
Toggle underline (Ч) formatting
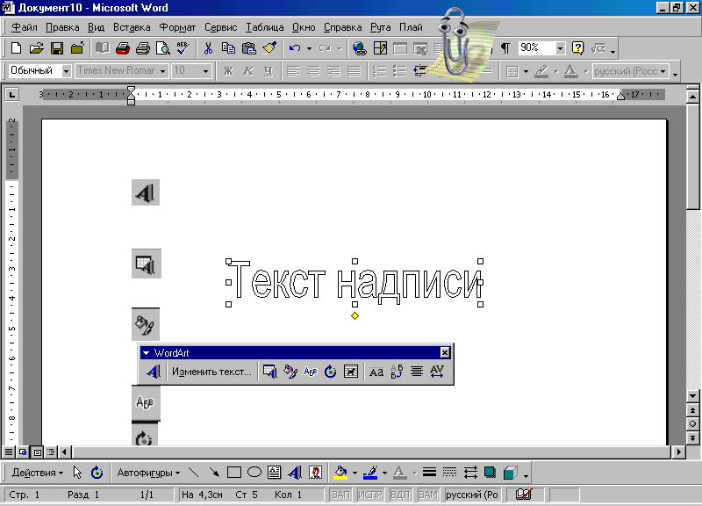pos(269,71)
